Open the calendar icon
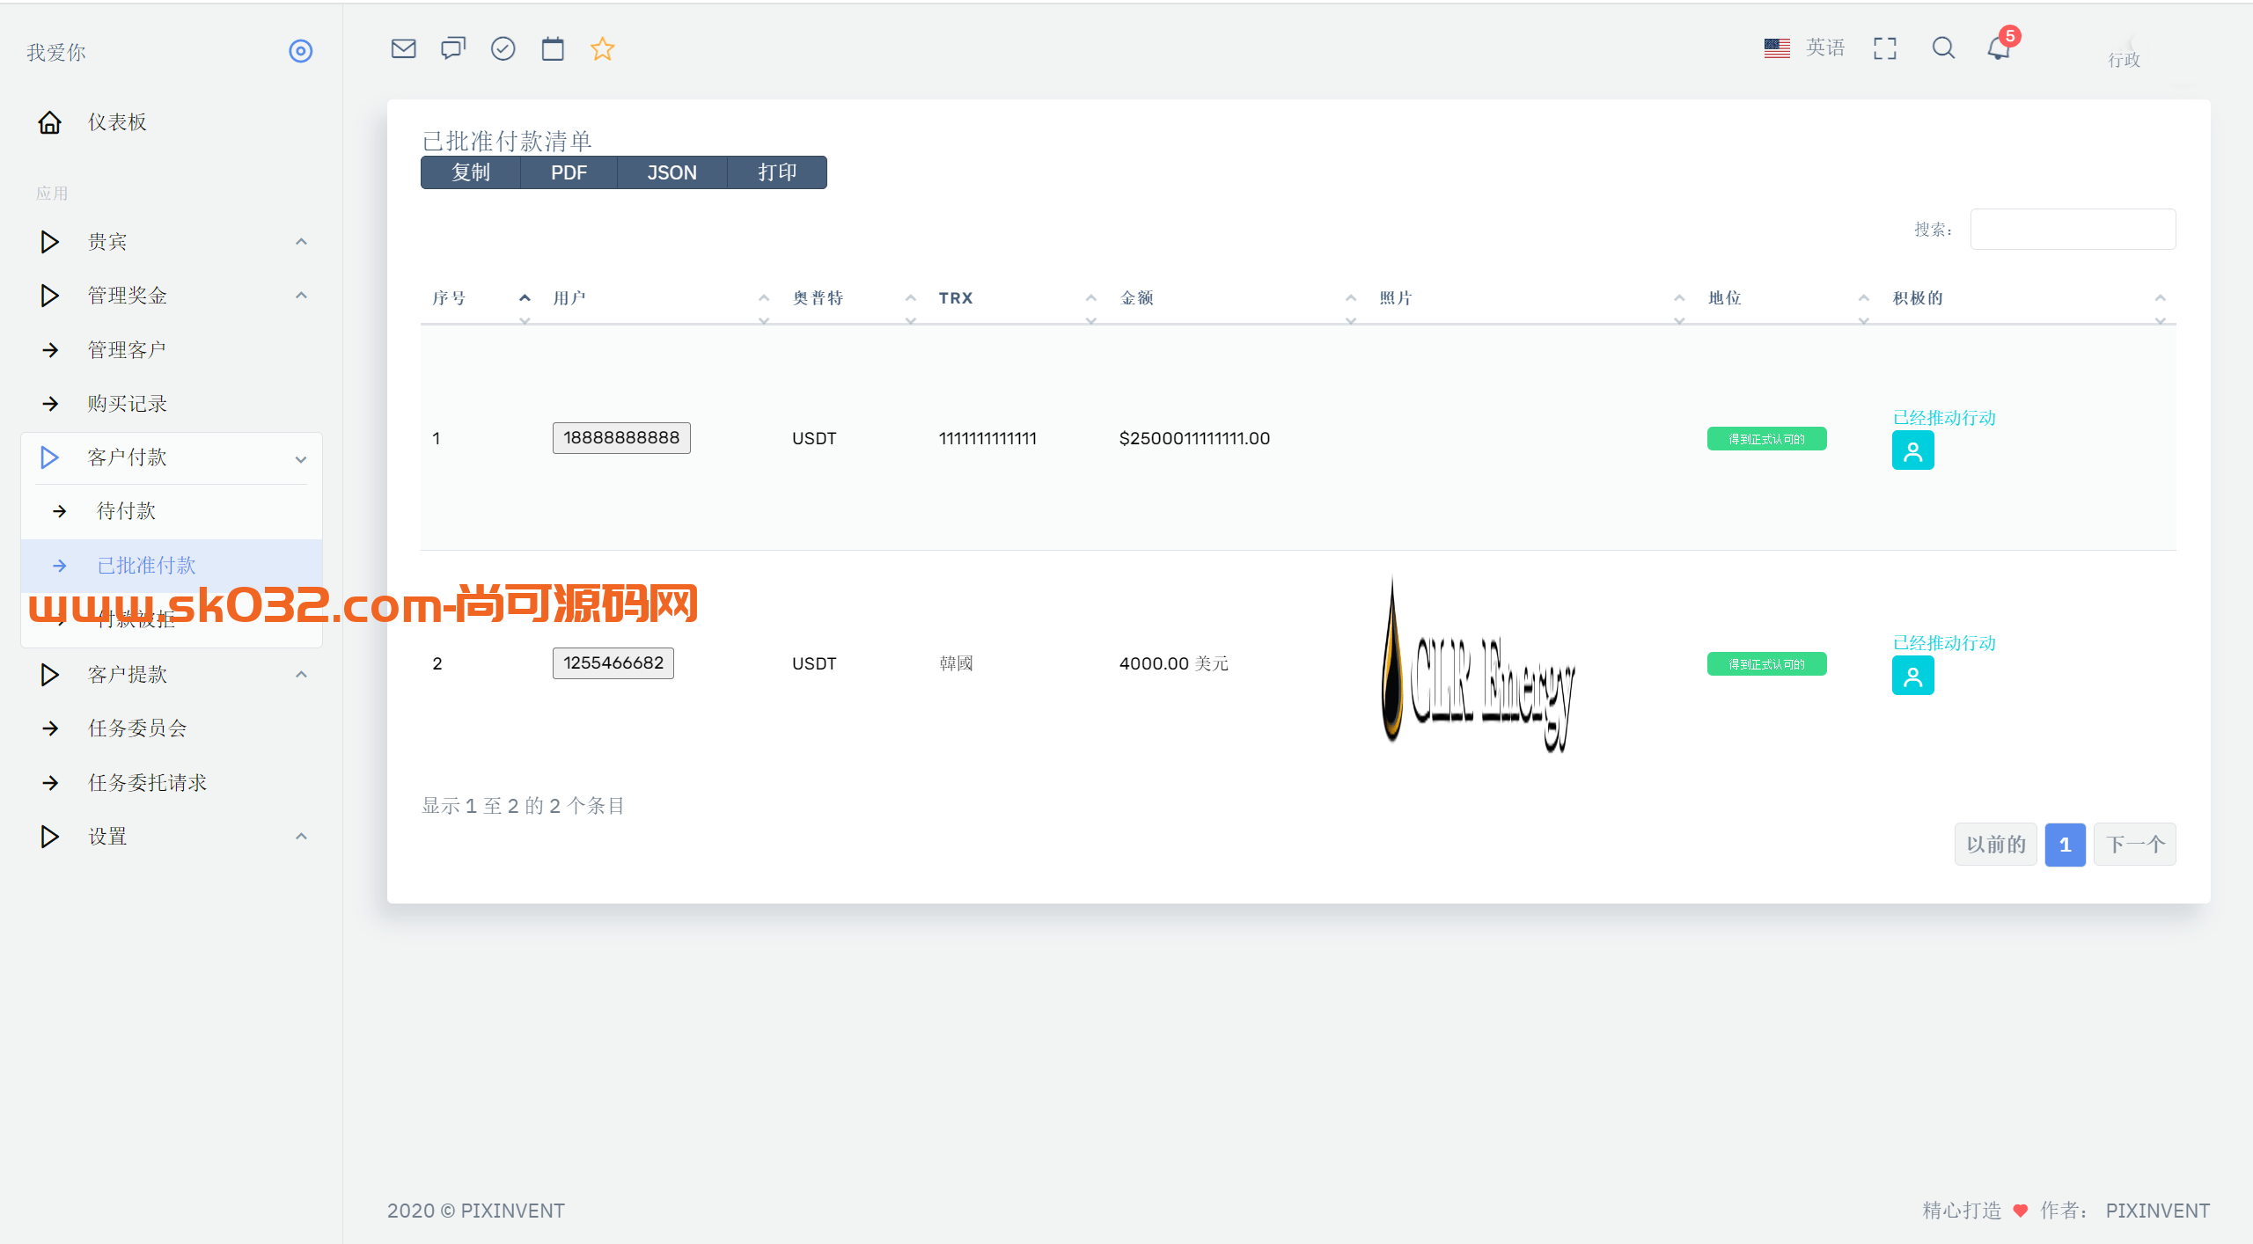 pos(553,48)
